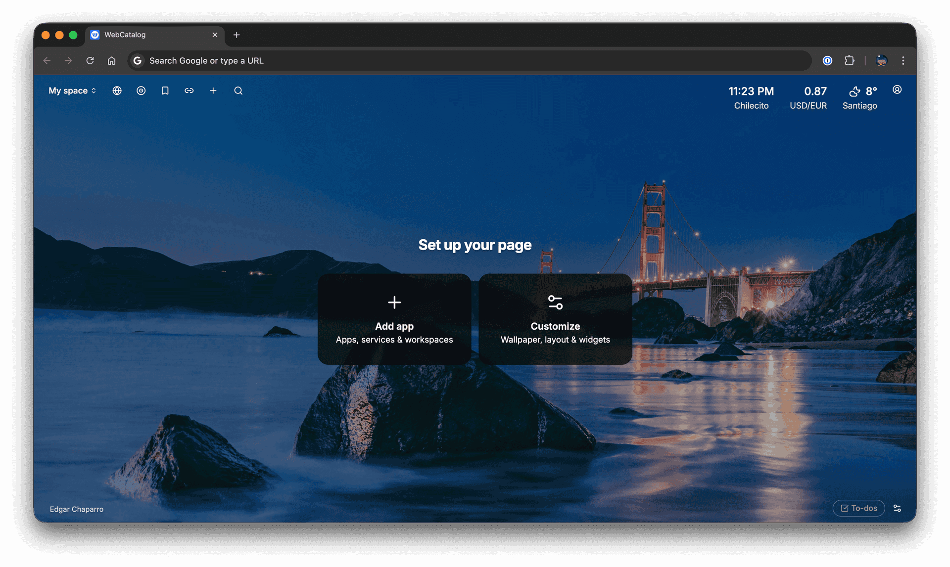Click the USD/EUR exchange rate widget

click(x=808, y=98)
